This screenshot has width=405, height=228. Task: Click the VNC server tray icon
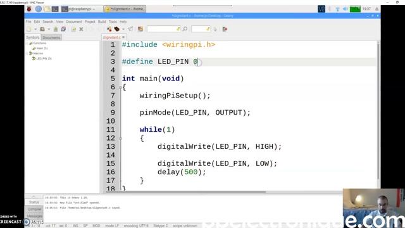[321, 9]
